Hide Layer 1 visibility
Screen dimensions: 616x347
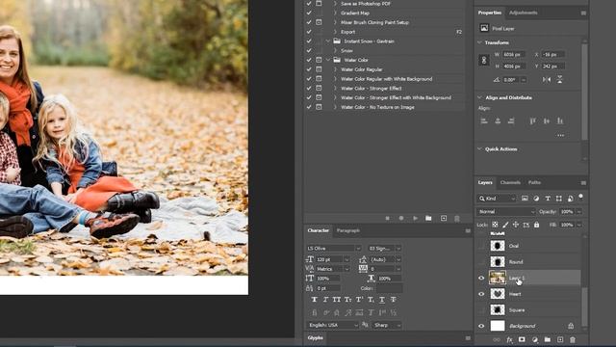point(481,279)
